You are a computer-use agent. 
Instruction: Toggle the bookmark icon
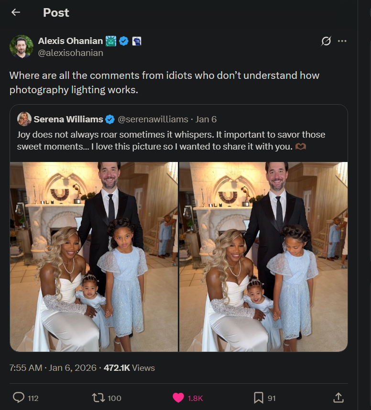click(258, 398)
